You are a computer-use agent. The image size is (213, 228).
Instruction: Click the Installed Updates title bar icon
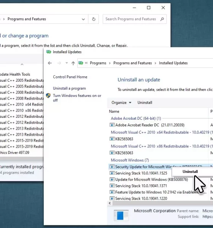(49, 52)
